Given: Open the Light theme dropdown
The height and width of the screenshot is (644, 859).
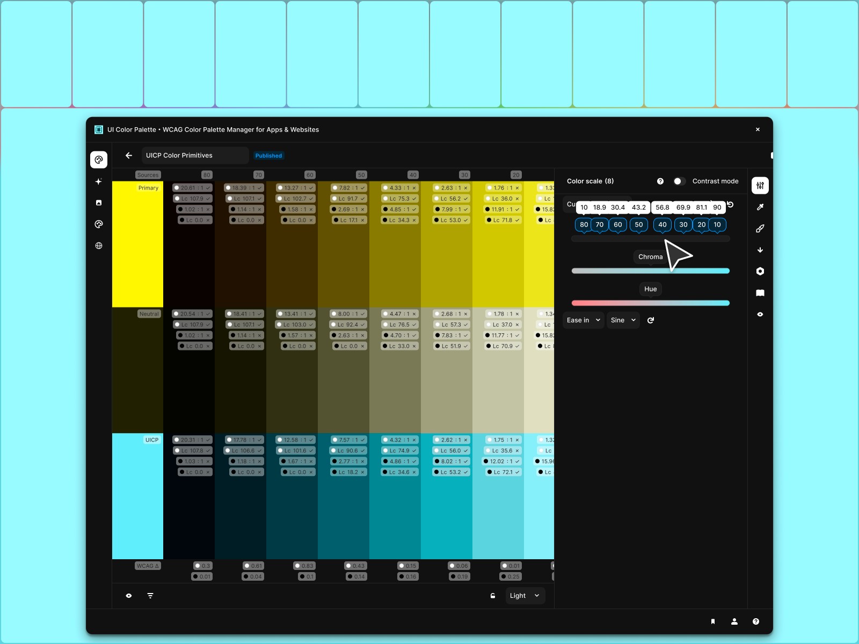Looking at the screenshot, I should pyautogui.click(x=525, y=596).
